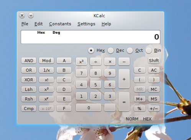Click digit 8 button
Image resolution: width=191 pixels, height=140 pixels.
[95, 73]
